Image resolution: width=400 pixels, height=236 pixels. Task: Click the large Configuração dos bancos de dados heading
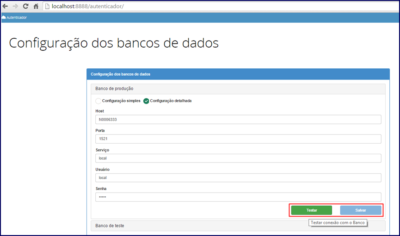tap(114, 43)
